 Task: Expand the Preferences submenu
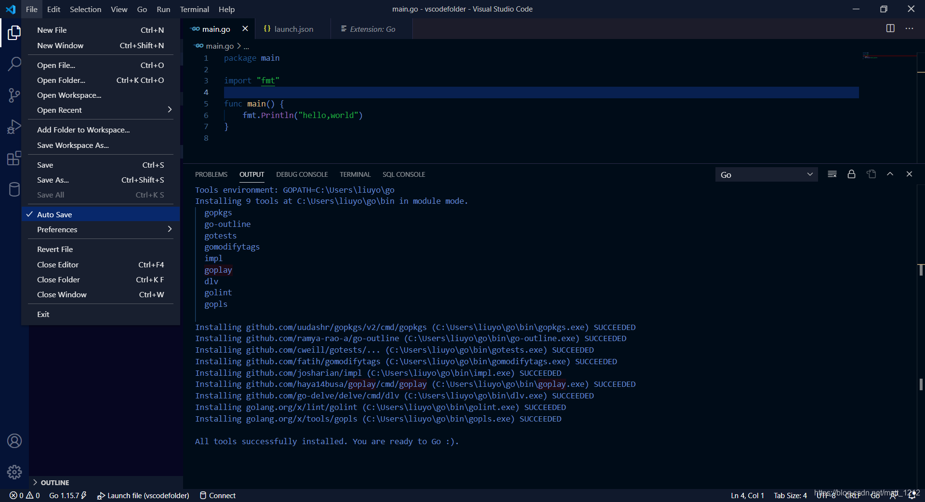pyautogui.click(x=101, y=230)
